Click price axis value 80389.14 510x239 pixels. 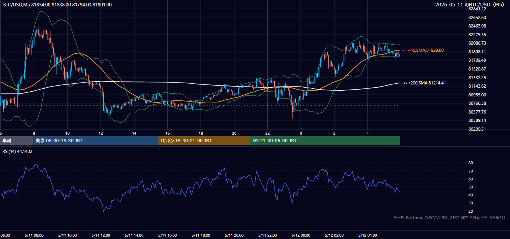click(477, 120)
